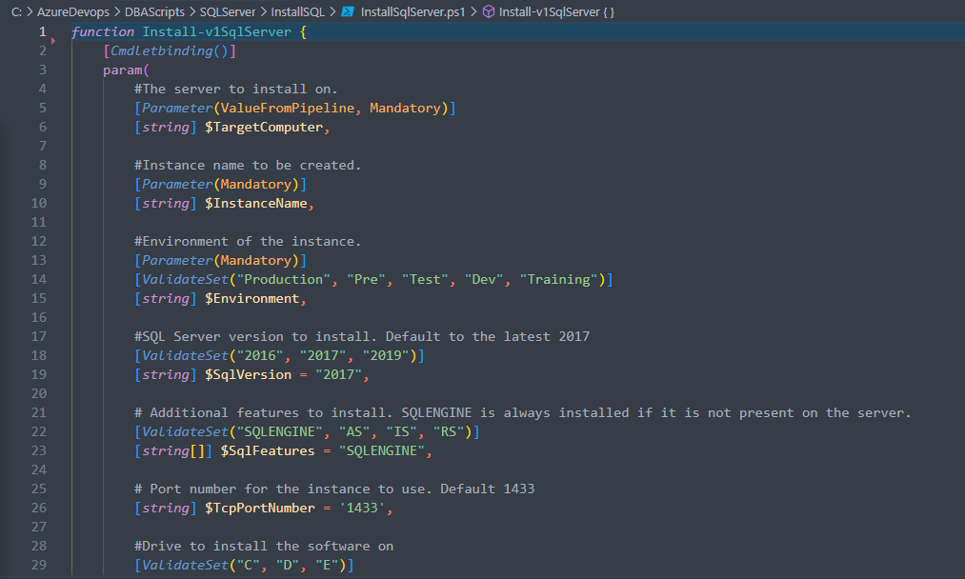Click line number 1 in the gutter
The height and width of the screenshot is (579, 965).
coord(42,30)
